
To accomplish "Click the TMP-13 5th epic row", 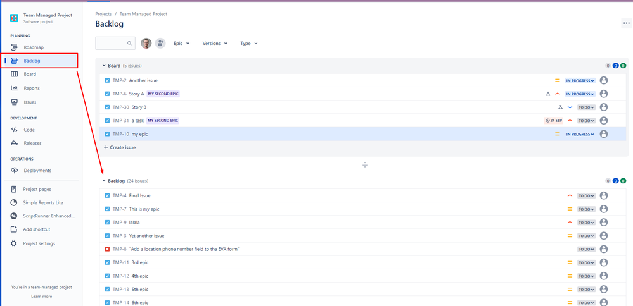I will point(362,289).
